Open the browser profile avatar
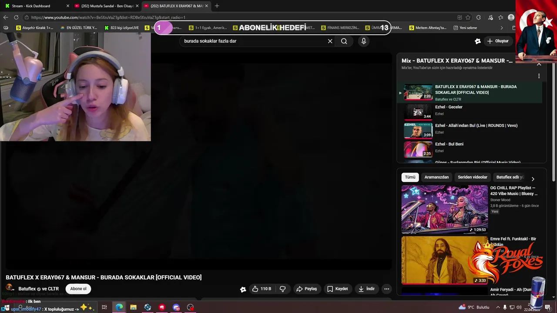557x313 pixels. point(511,17)
